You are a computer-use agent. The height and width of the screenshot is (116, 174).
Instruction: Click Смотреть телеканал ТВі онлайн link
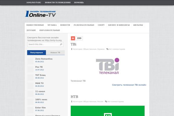tap(129, 85)
